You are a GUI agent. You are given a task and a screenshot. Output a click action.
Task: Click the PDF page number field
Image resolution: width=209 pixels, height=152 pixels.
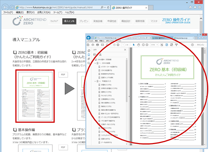point(123,45)
